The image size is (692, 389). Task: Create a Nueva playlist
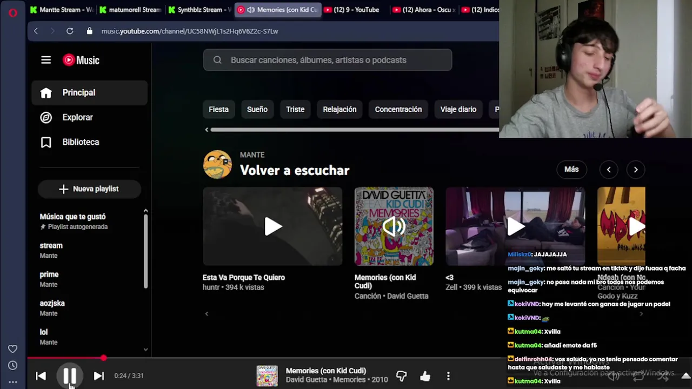tap(89, 189)
